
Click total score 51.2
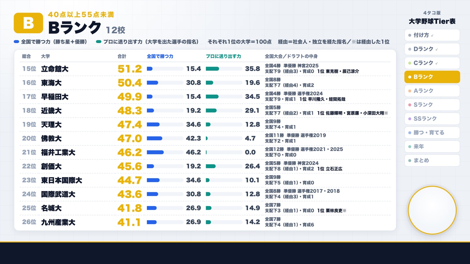pos(130,69)
